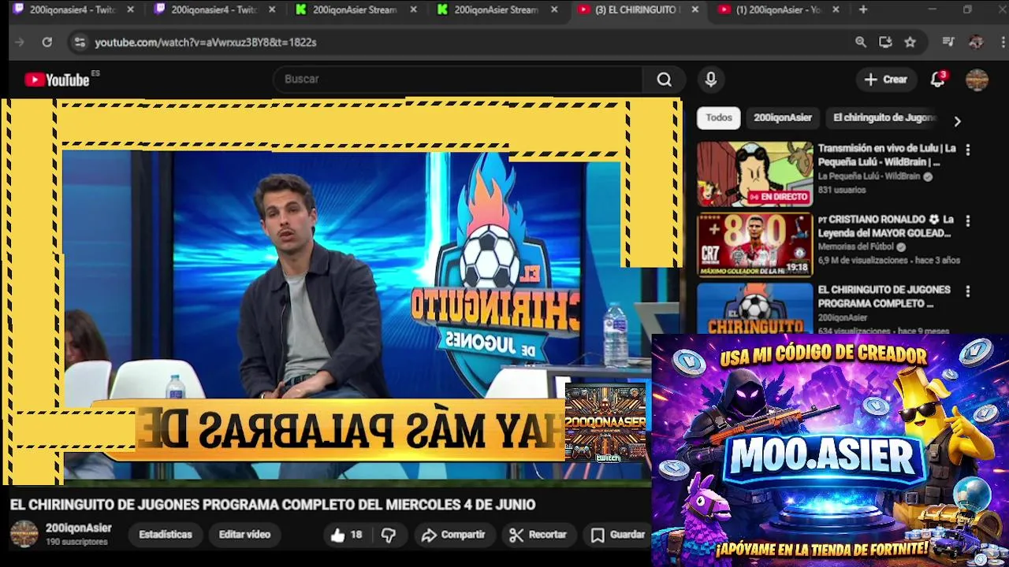This screenshot has width=1009, height=567.
Task: Open 200iqonAsier channel name link
Action: click(79, 528)
